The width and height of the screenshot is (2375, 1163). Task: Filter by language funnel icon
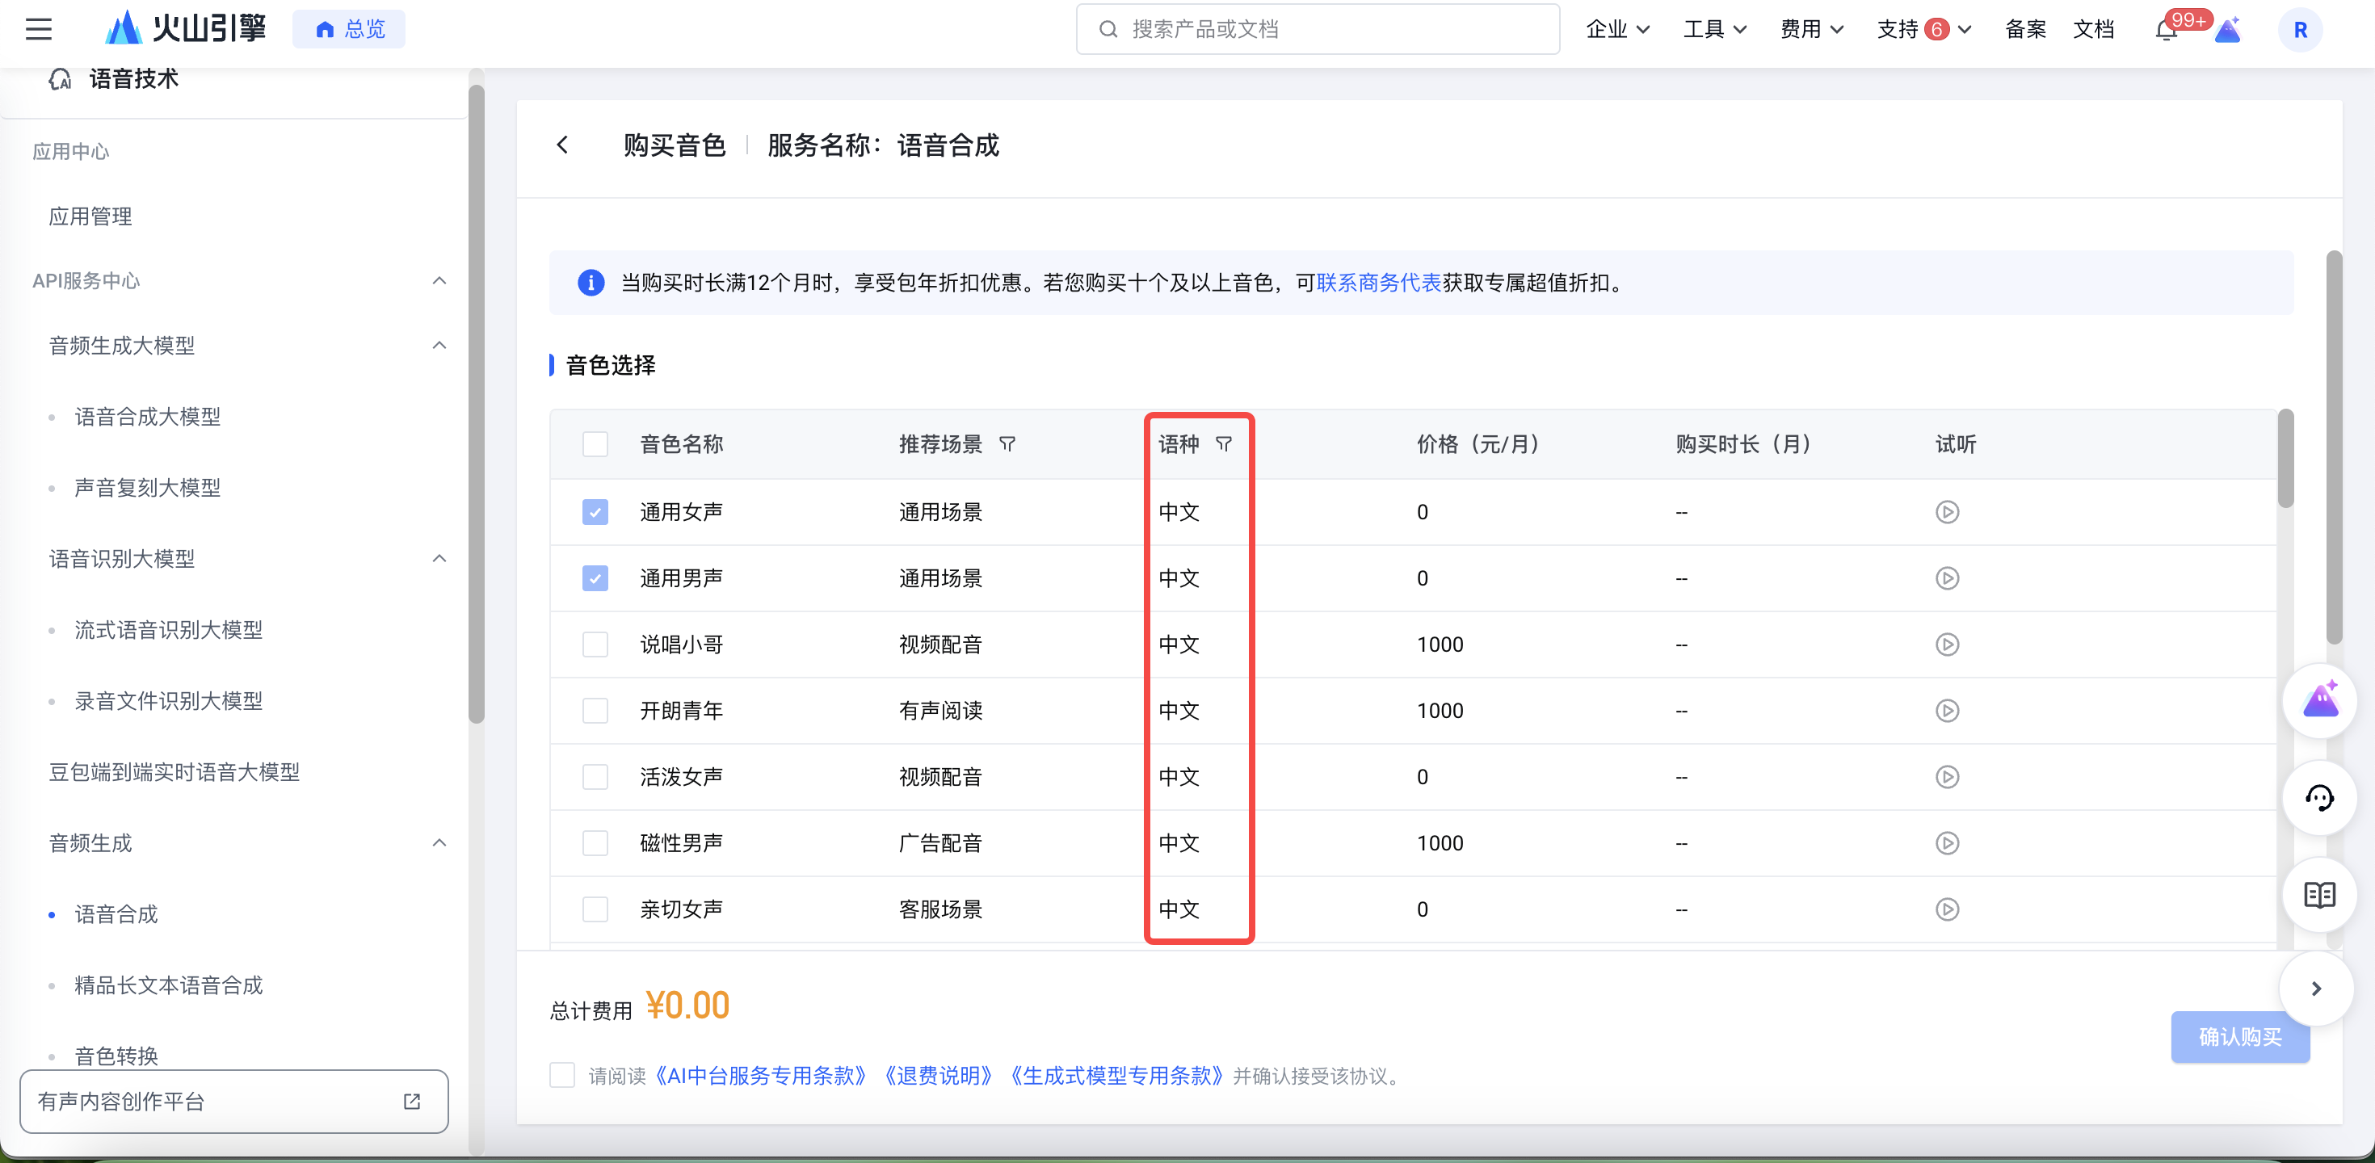[x=1224, y=444]
